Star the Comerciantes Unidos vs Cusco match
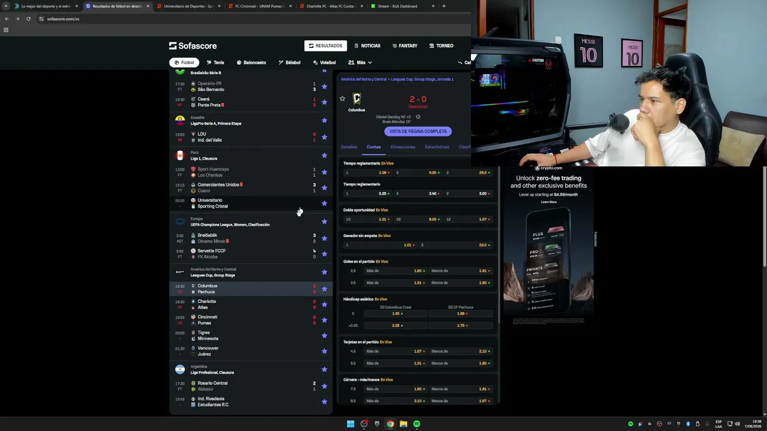767x431 pixels. point(324,187)
